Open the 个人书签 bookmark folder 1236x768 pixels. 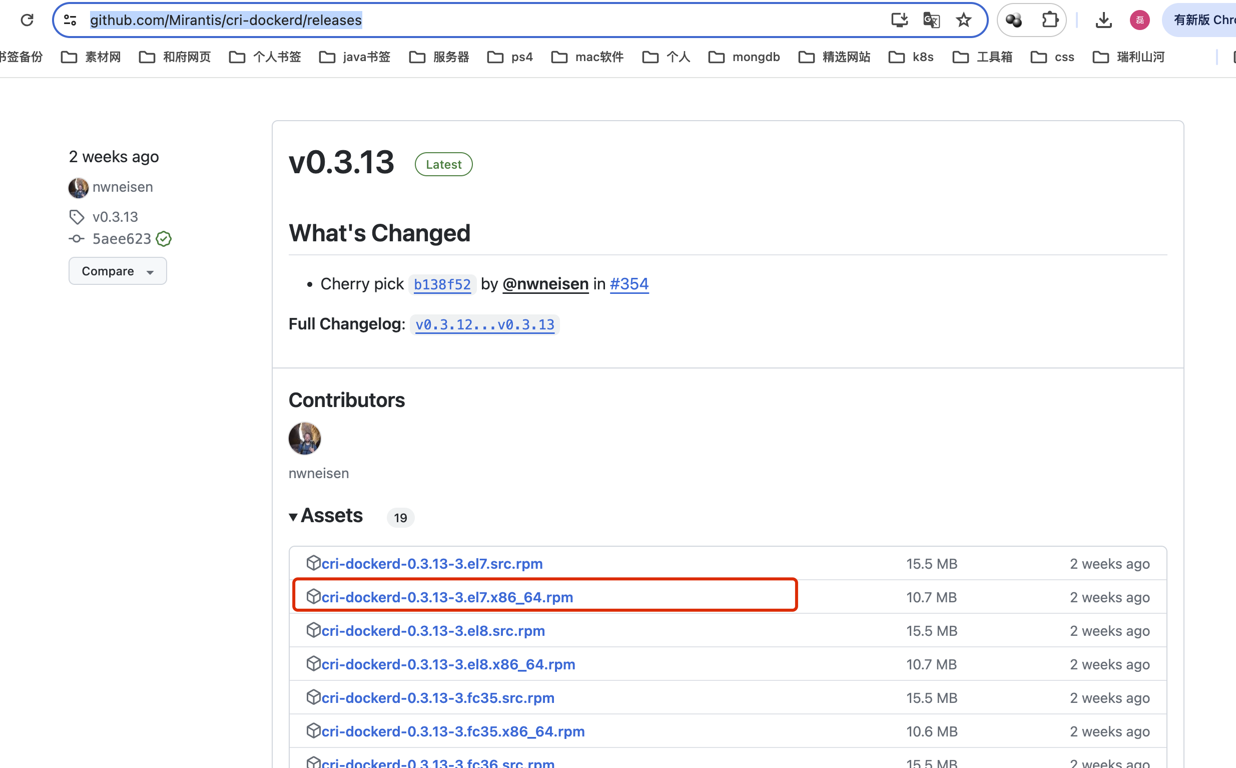click(265, 57)
